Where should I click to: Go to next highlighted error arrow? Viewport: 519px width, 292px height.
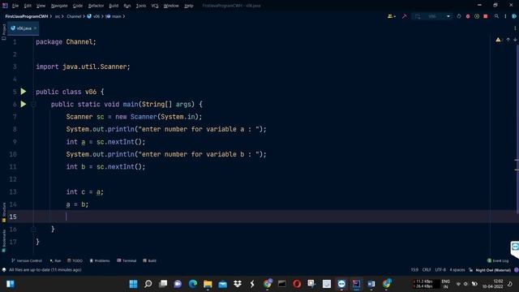(515, 40)
